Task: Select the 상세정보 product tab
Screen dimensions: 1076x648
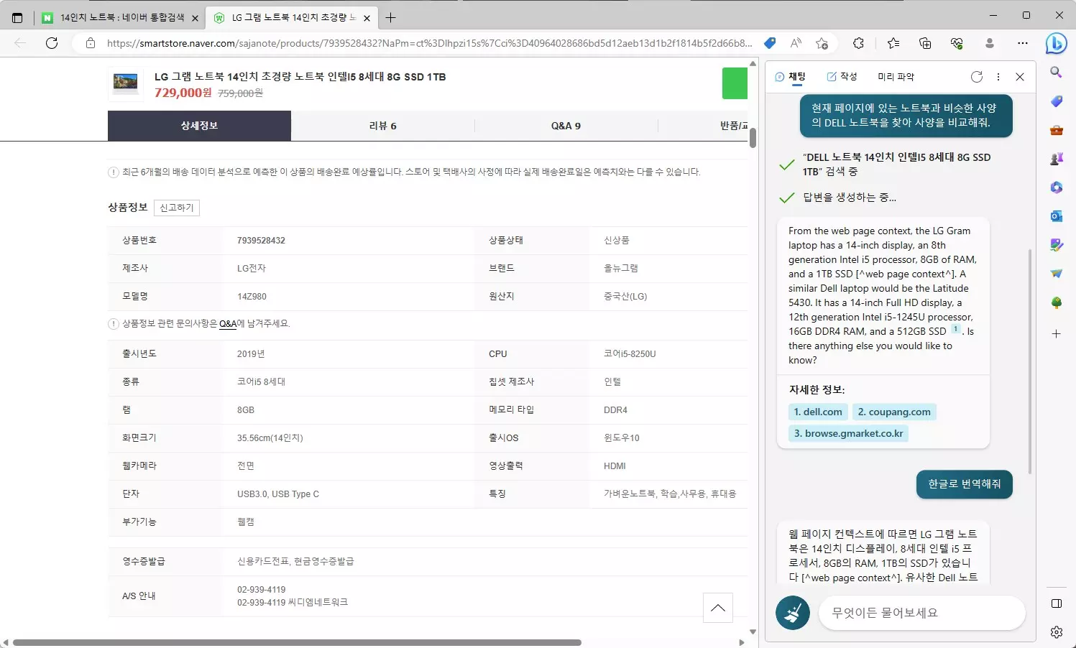Action: (199, 126)
